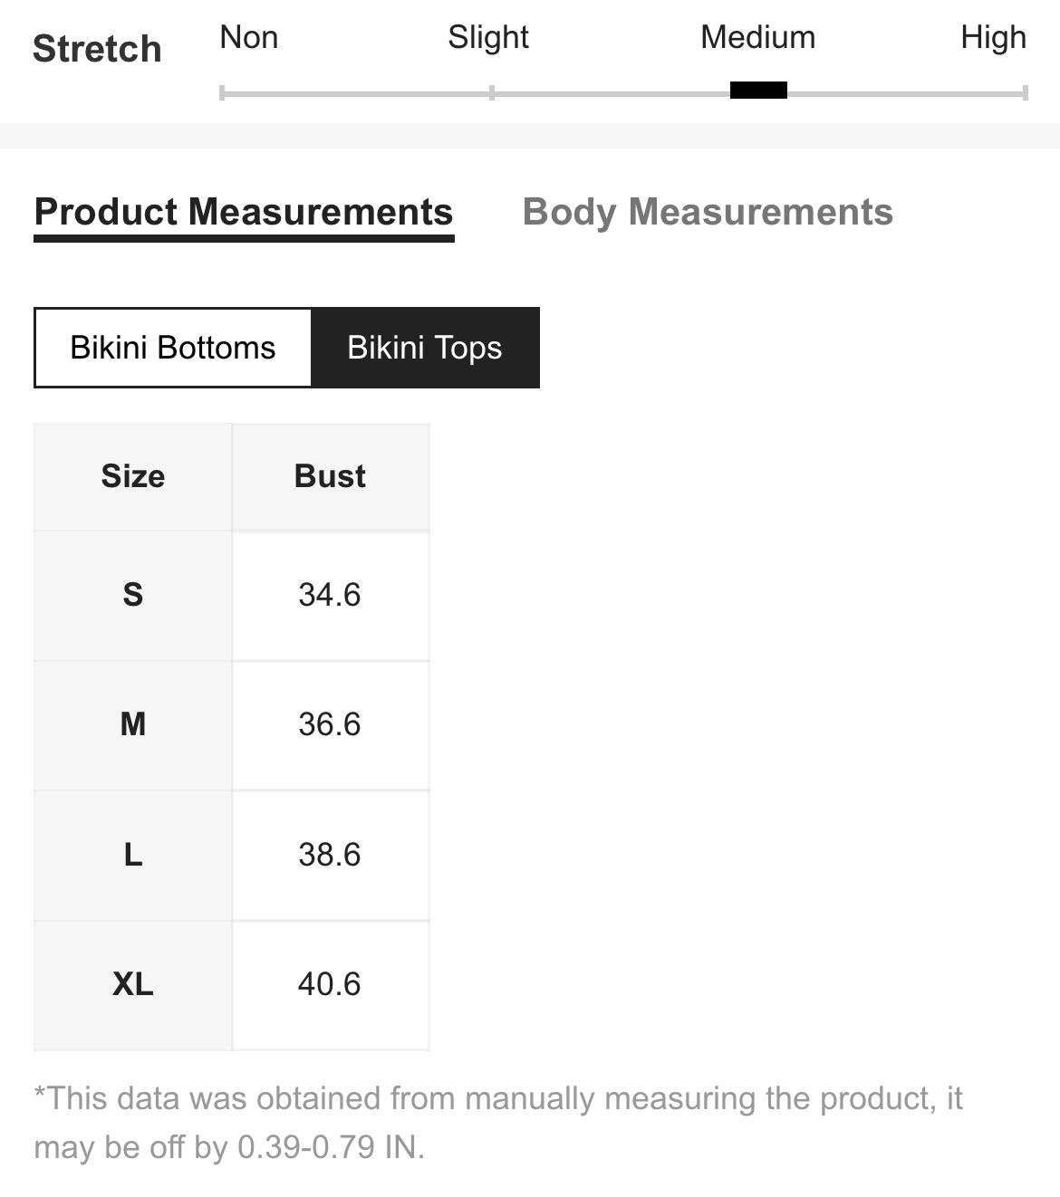Open the Body Measurements tab

[708, 213]
